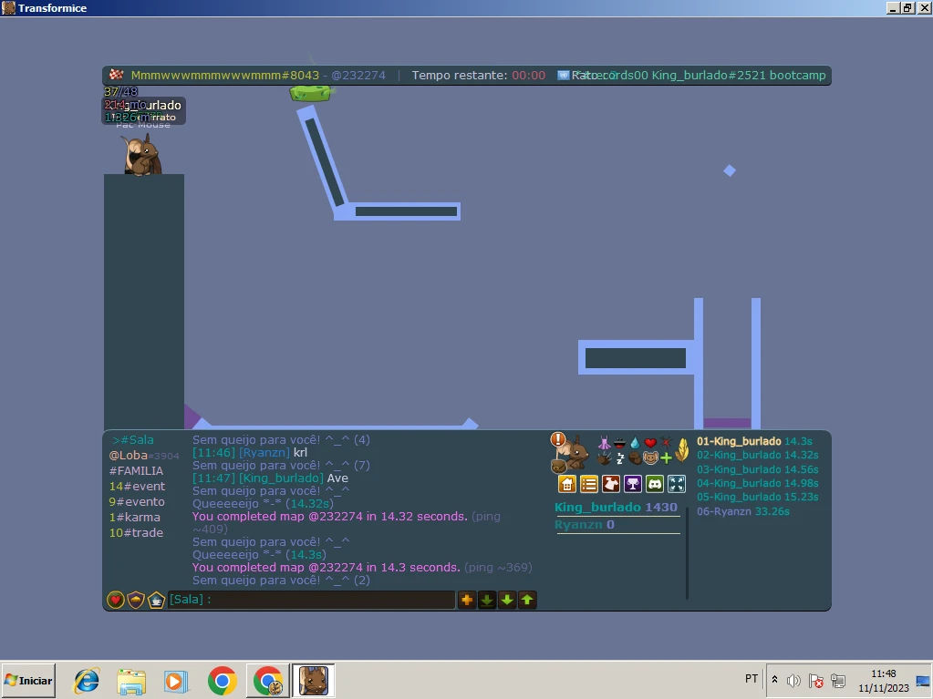Click the checkered flag icon in top bar
This screenshot has width=933, height=699.
pyautogui.click(x=116, y=75)
